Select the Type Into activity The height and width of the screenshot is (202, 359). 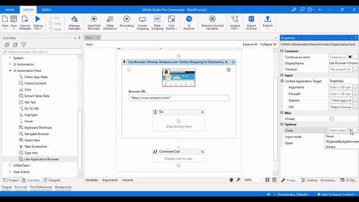[x=31, y=153]
